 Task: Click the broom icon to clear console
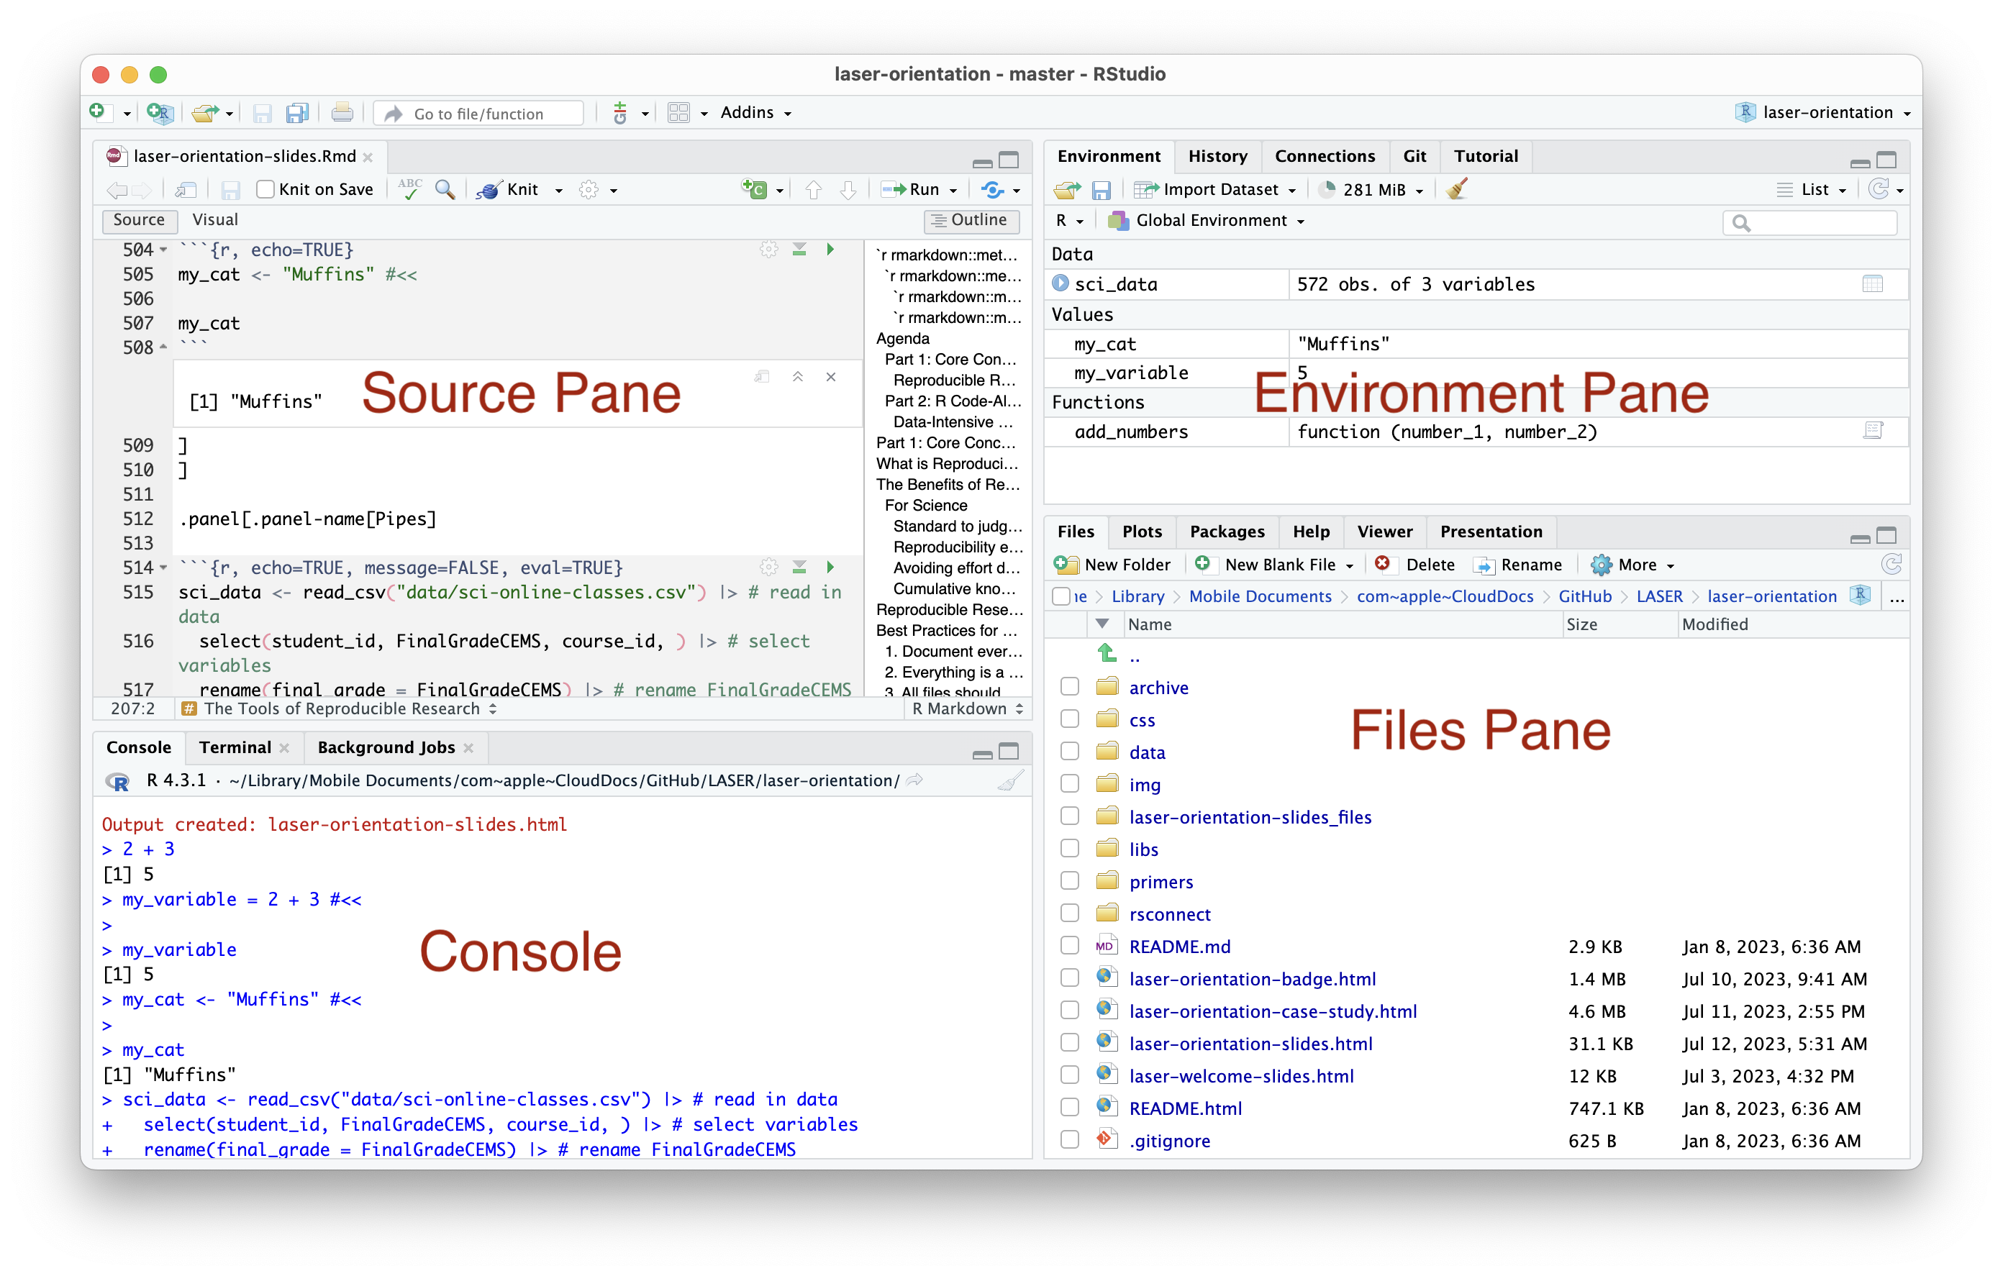[x=1010, y=781]
